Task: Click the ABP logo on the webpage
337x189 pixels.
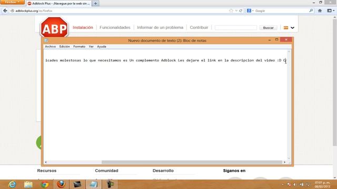Action: coord(54,28)
